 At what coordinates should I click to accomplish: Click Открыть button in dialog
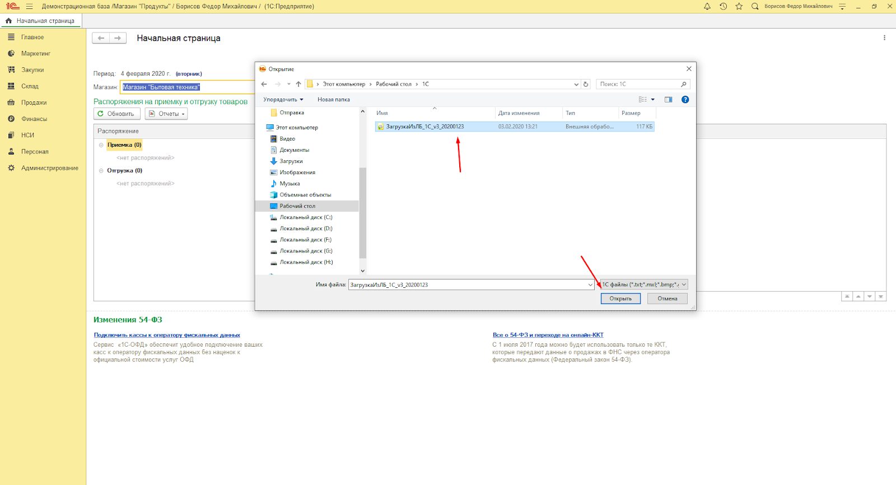coord(620,299)
